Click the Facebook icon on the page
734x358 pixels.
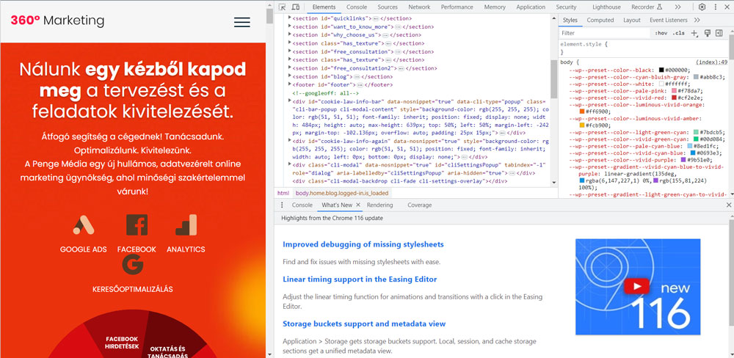pos(137,224)
